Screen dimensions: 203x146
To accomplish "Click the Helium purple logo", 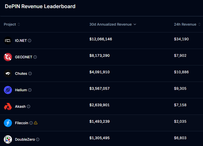I will pyautogui.click(x=8, y=90).
